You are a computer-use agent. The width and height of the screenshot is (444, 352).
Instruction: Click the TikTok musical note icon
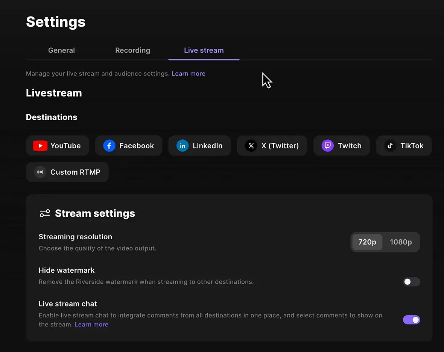click(390, 146)
